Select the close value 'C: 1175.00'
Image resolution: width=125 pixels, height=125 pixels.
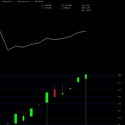click(46, 8)
